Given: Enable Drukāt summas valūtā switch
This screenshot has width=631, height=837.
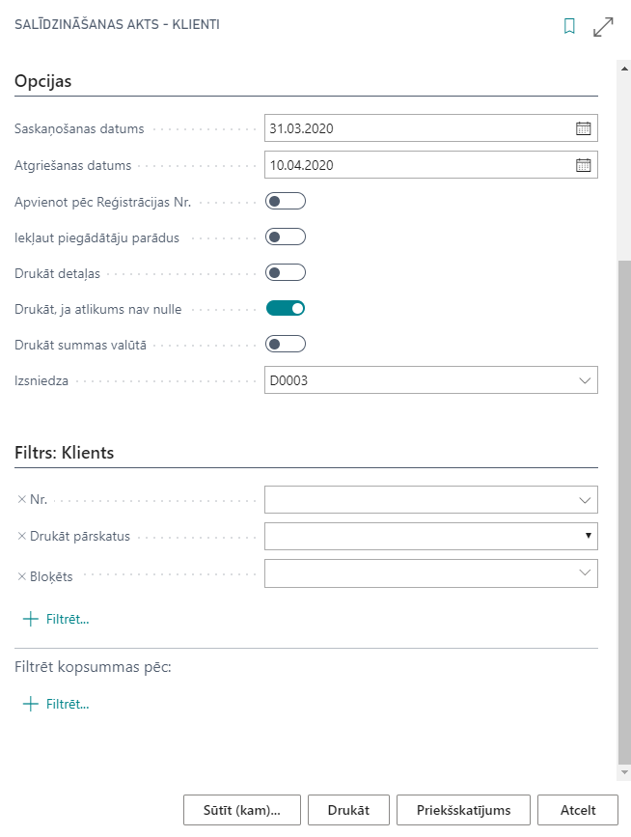Looking at the screenshot, I should pos(286,344).
